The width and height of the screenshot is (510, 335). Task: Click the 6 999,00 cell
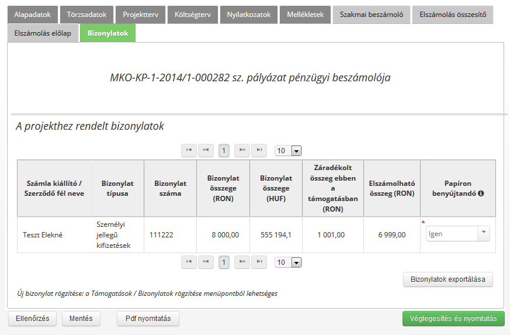[x=392, y=234]
